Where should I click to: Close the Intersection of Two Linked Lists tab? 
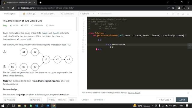[35, 3]
